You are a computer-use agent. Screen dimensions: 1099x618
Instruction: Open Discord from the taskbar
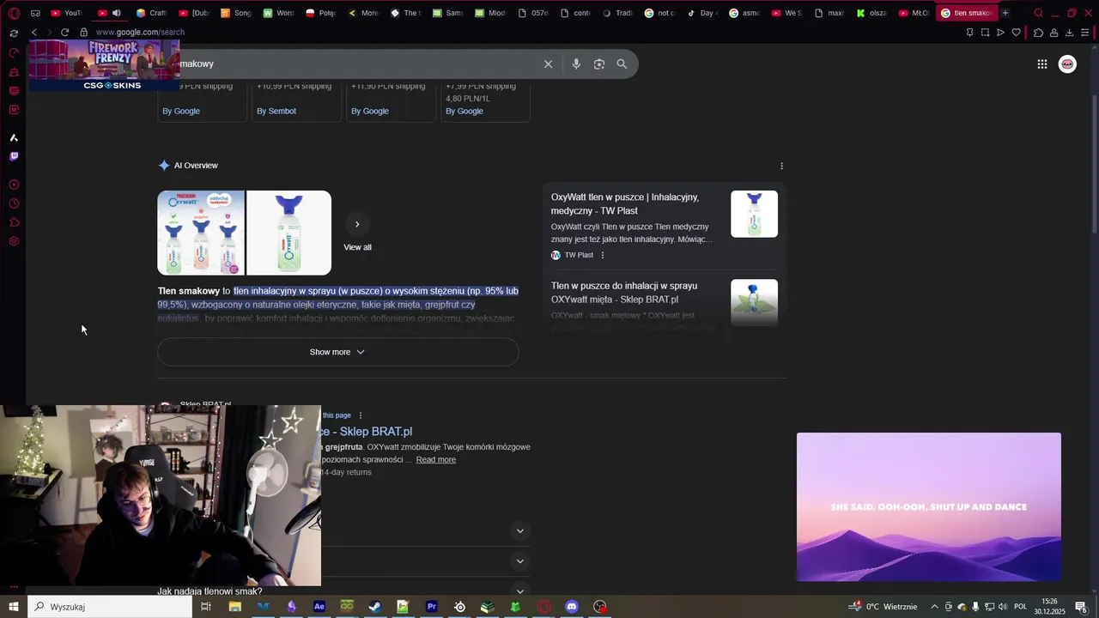coord(572,607)
